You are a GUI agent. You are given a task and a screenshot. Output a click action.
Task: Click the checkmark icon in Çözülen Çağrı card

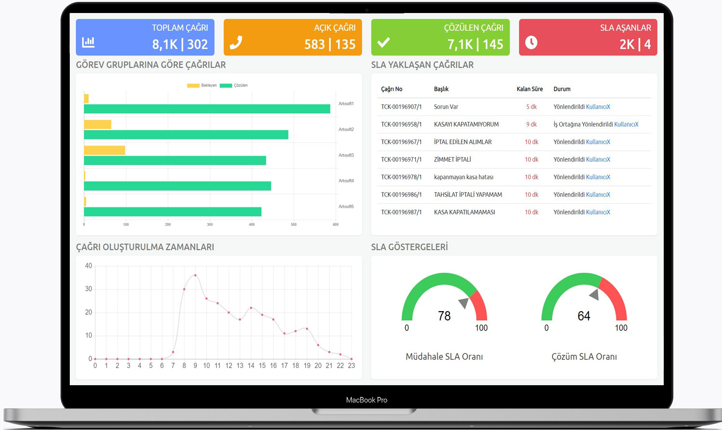click(x=383, y=43)
